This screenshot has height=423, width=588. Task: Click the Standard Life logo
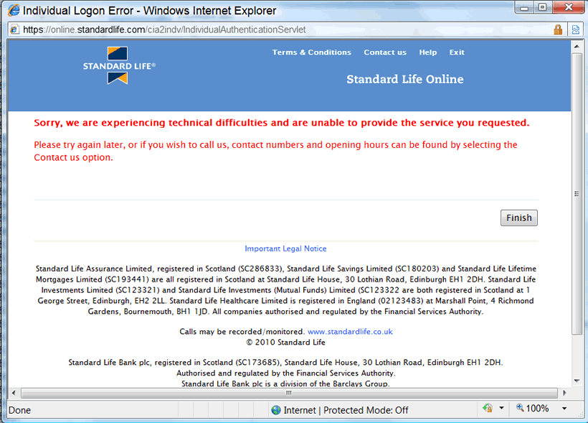coord(119,66)
